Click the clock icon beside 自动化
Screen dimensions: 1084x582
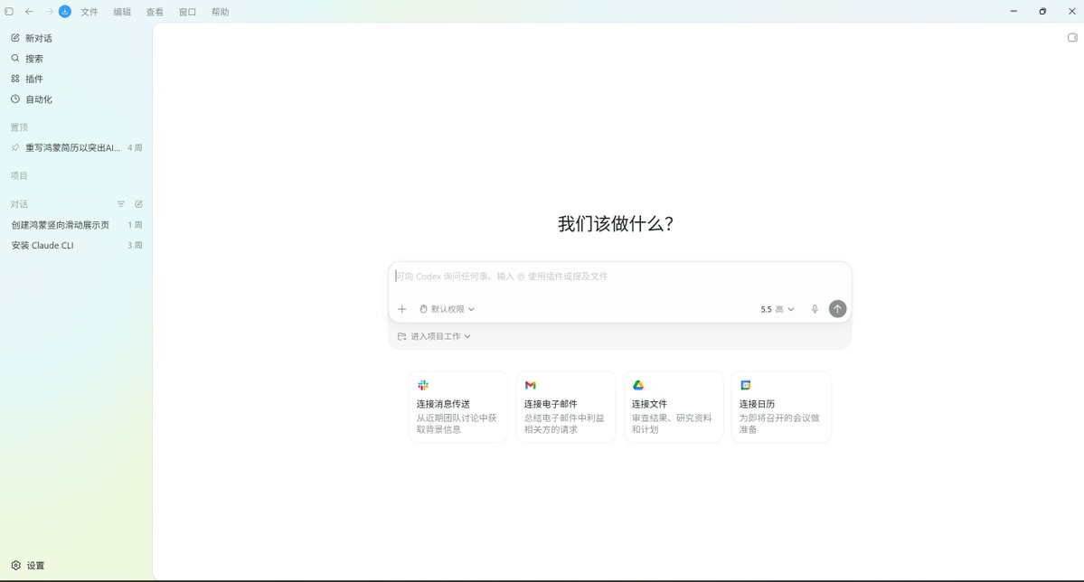(x=15, y=99)
